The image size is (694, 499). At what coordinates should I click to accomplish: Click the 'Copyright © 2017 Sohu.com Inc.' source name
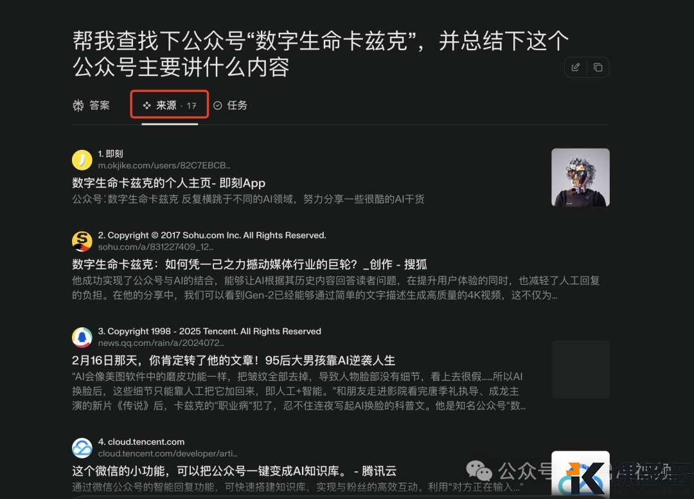pos(212,235)
